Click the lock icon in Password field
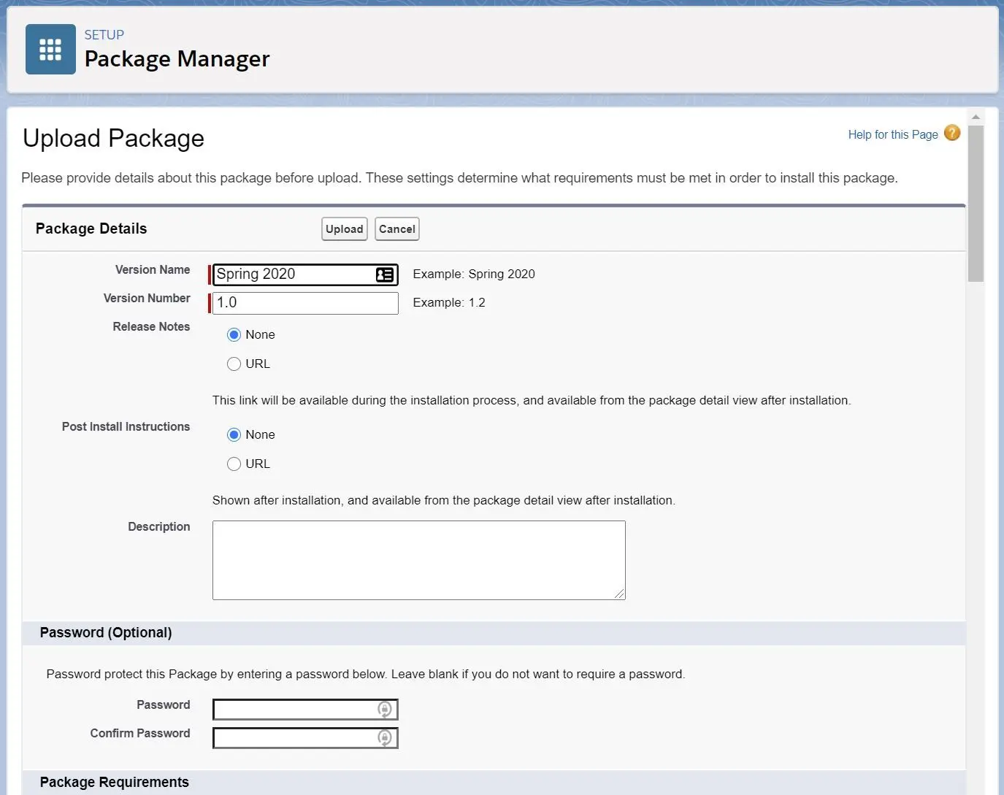This screenshot has height=795, width=1004. pyautogui.click(x=385, y=709)
